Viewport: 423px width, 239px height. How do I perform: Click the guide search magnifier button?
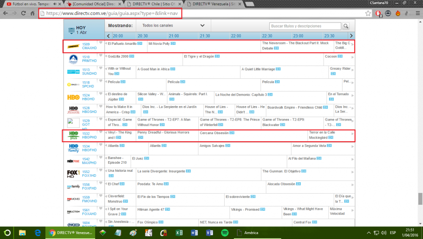point(346,26)
